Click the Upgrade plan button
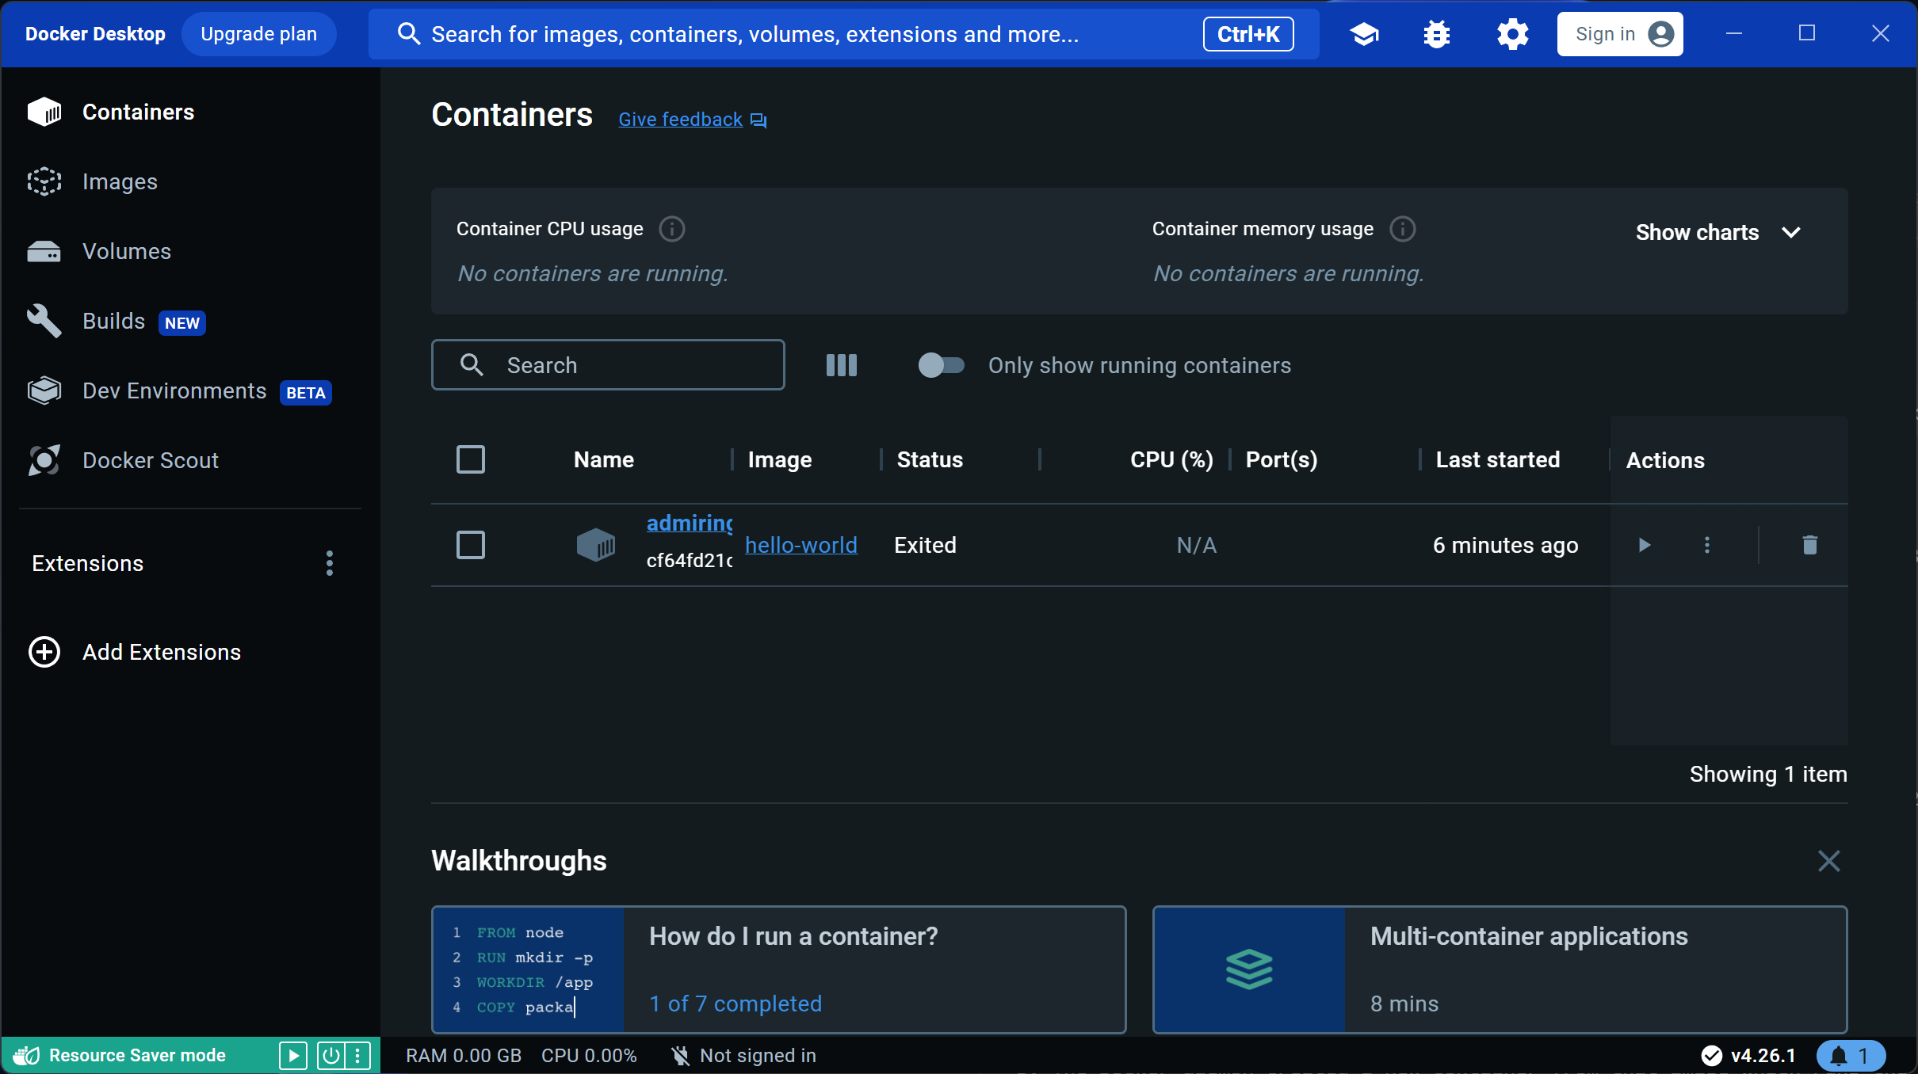 [x=258, y=33]
